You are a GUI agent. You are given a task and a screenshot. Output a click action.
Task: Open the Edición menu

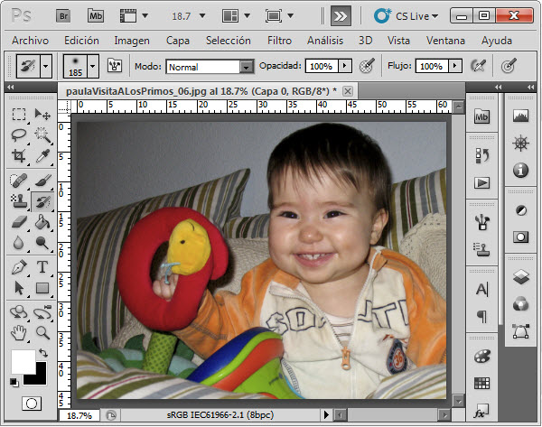(81, 41)
